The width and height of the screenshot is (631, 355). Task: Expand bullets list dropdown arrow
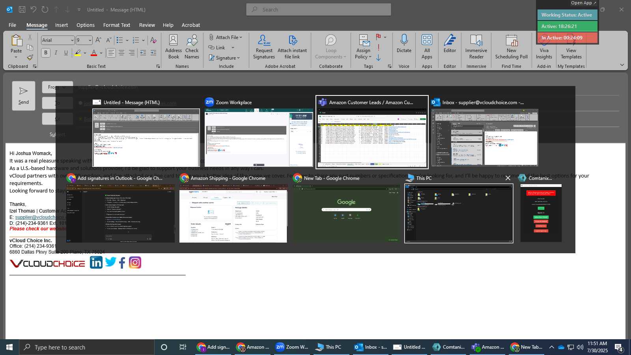click(x=127, y=40)
